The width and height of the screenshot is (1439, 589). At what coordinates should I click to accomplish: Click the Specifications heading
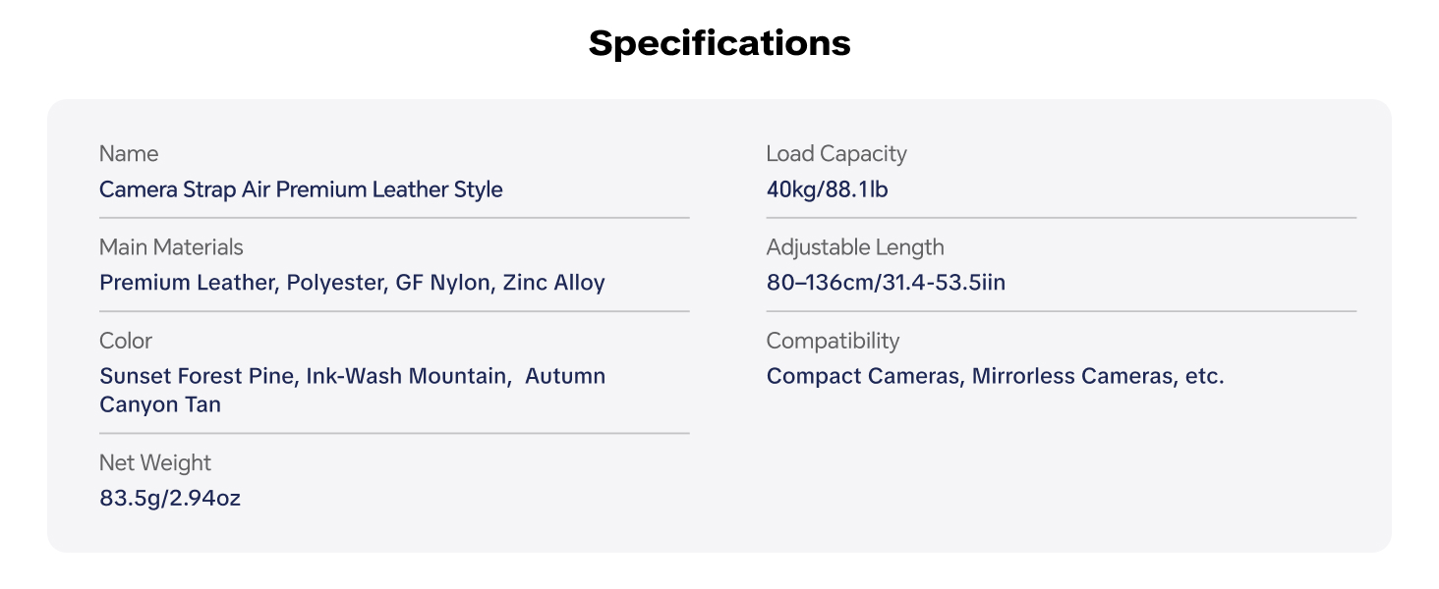[719, 43]
